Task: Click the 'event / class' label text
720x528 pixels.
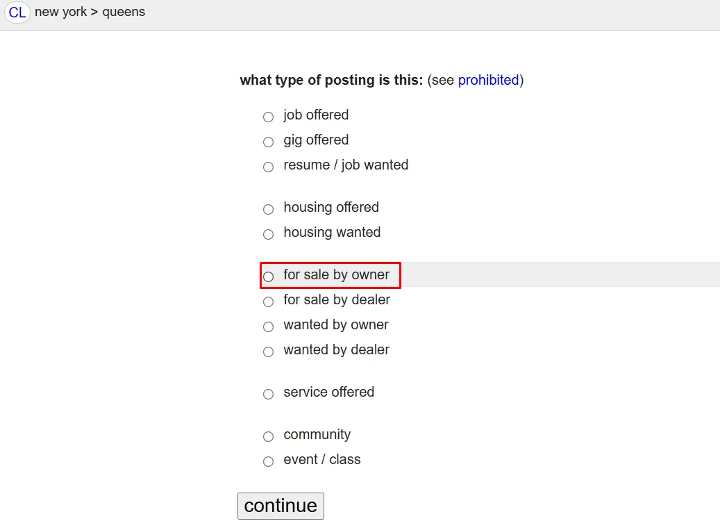Action: click(x=321, y=459)
